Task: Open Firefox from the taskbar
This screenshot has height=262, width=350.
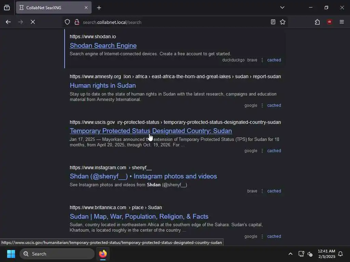Action: [x=103, y=254]
